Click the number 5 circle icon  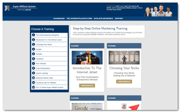click(x=33, y=54)
